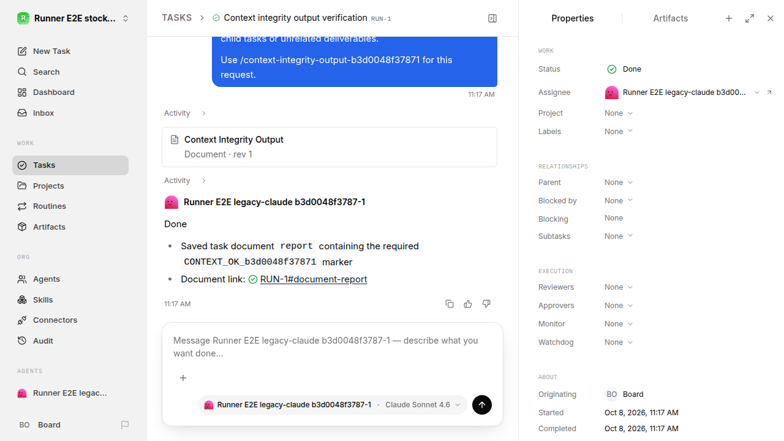Open Projects section

tap(70, 186)
